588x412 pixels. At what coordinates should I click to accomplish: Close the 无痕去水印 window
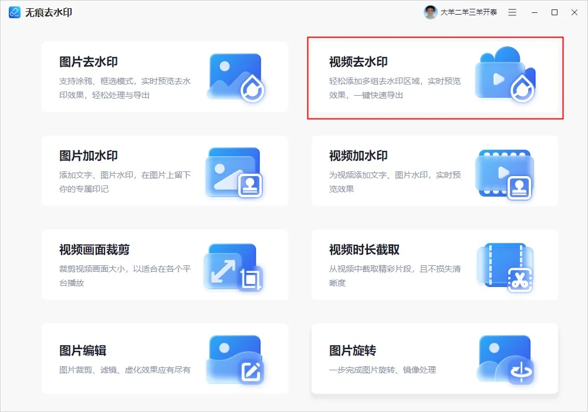click(x=574, y=12)
